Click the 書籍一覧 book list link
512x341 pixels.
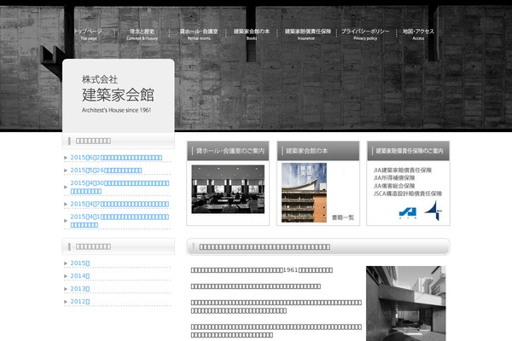pos(343,217)
